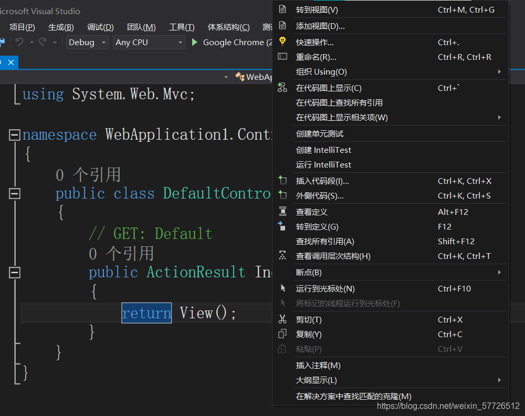Open the WebAp class navigation dropdown
525x416 pixels.
pos(253,77)
